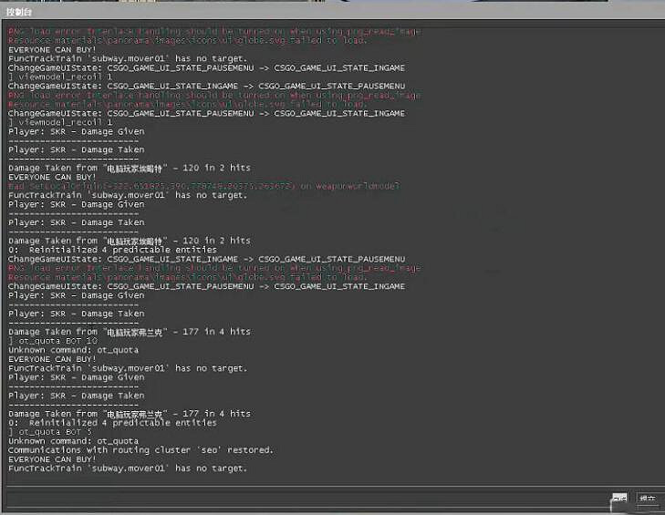Click the last '177 in 4 hits' damage line
Viewport: 665px width, 515px height.
click(x=130, y=414)
